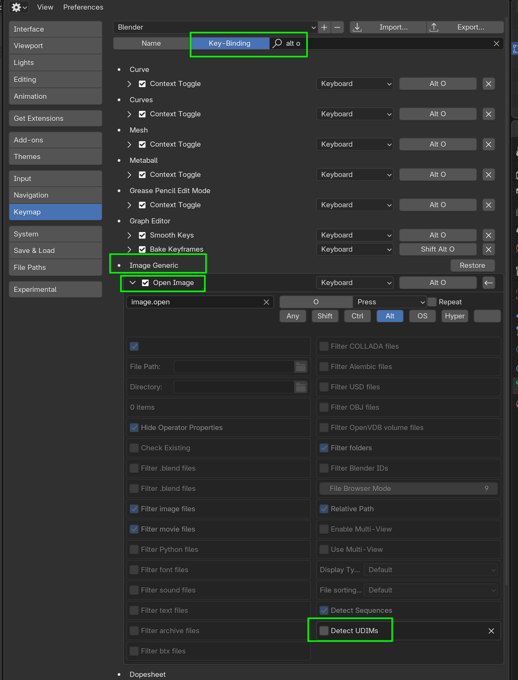Reset the Detect UDIMs property
The height and width of the screenshot is (680, 518).
491,631
